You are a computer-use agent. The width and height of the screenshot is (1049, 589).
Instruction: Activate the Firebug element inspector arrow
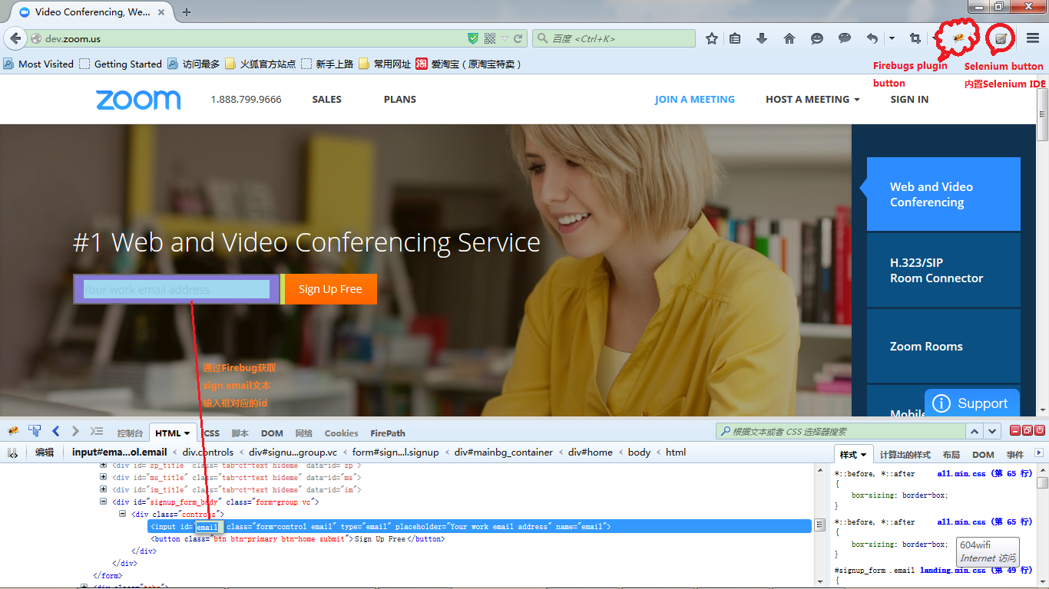pos(35,431)
